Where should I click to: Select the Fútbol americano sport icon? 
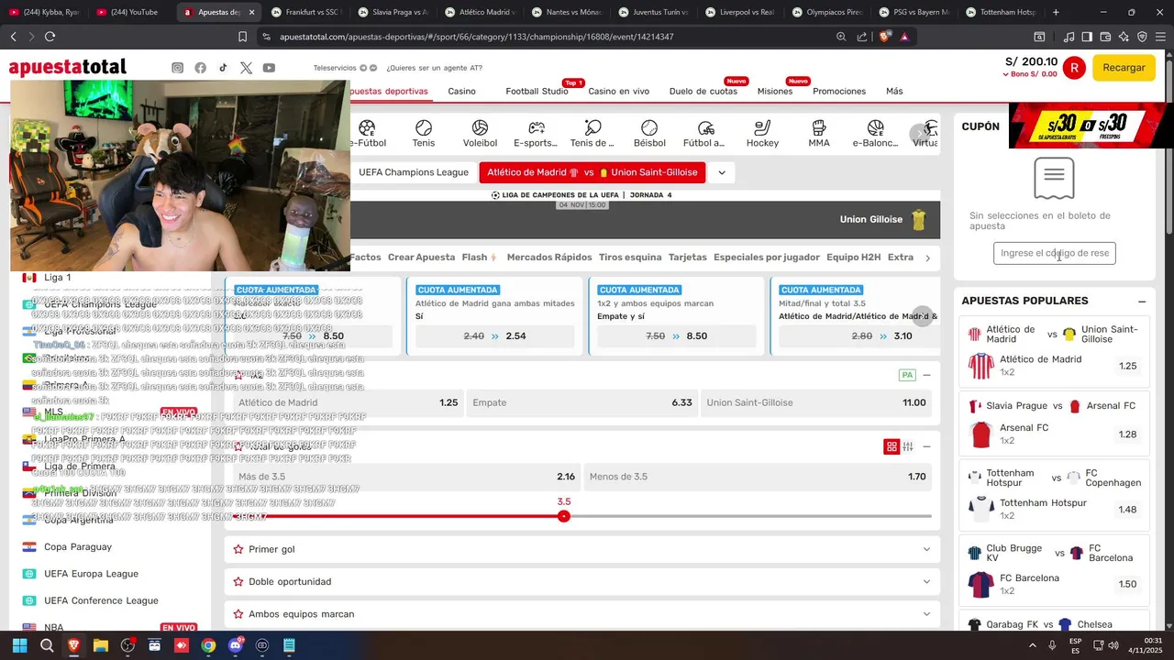[704, 133]
